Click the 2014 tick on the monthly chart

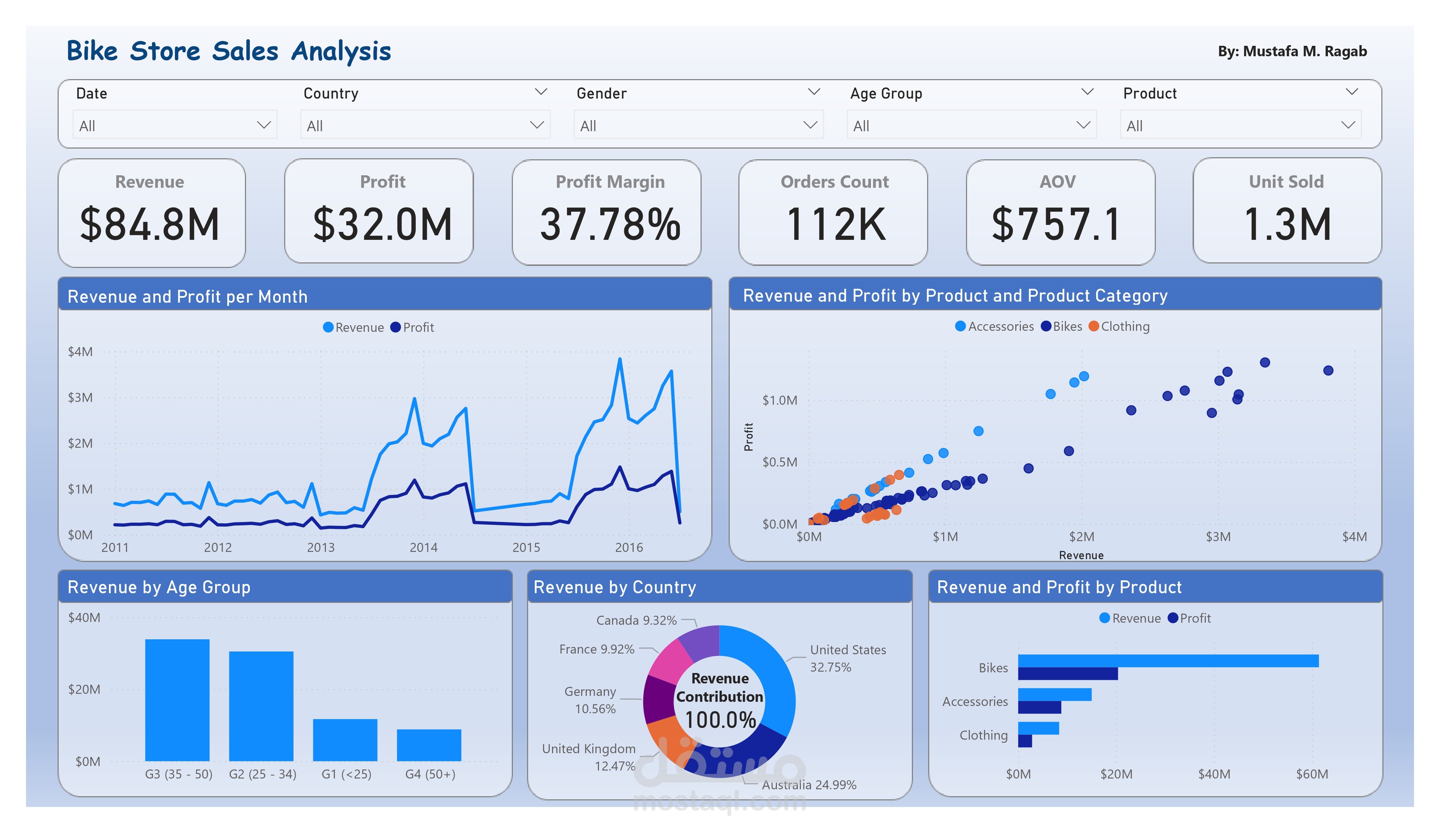[x=423, y=547]
